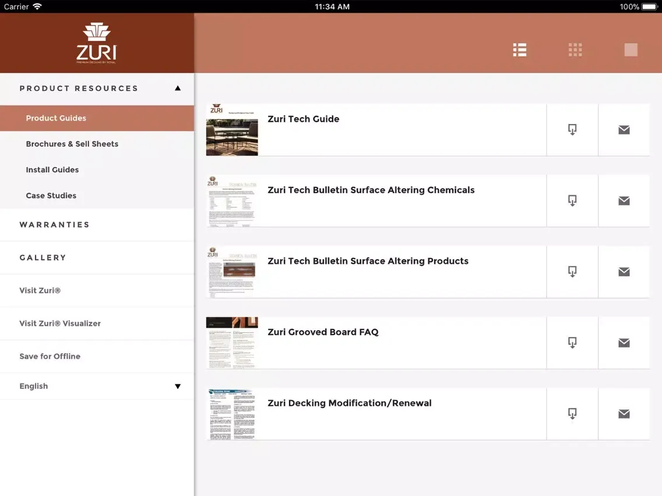This screenshot has width=662, height=496.
Task: Open Surface Altering Chemicals thumbnail
Action: pyautogui.click(x=232, y=200)
